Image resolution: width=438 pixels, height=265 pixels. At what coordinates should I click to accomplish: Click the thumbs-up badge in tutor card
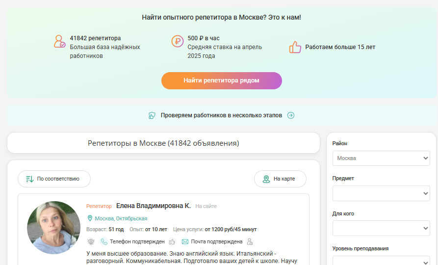(172, 241)
